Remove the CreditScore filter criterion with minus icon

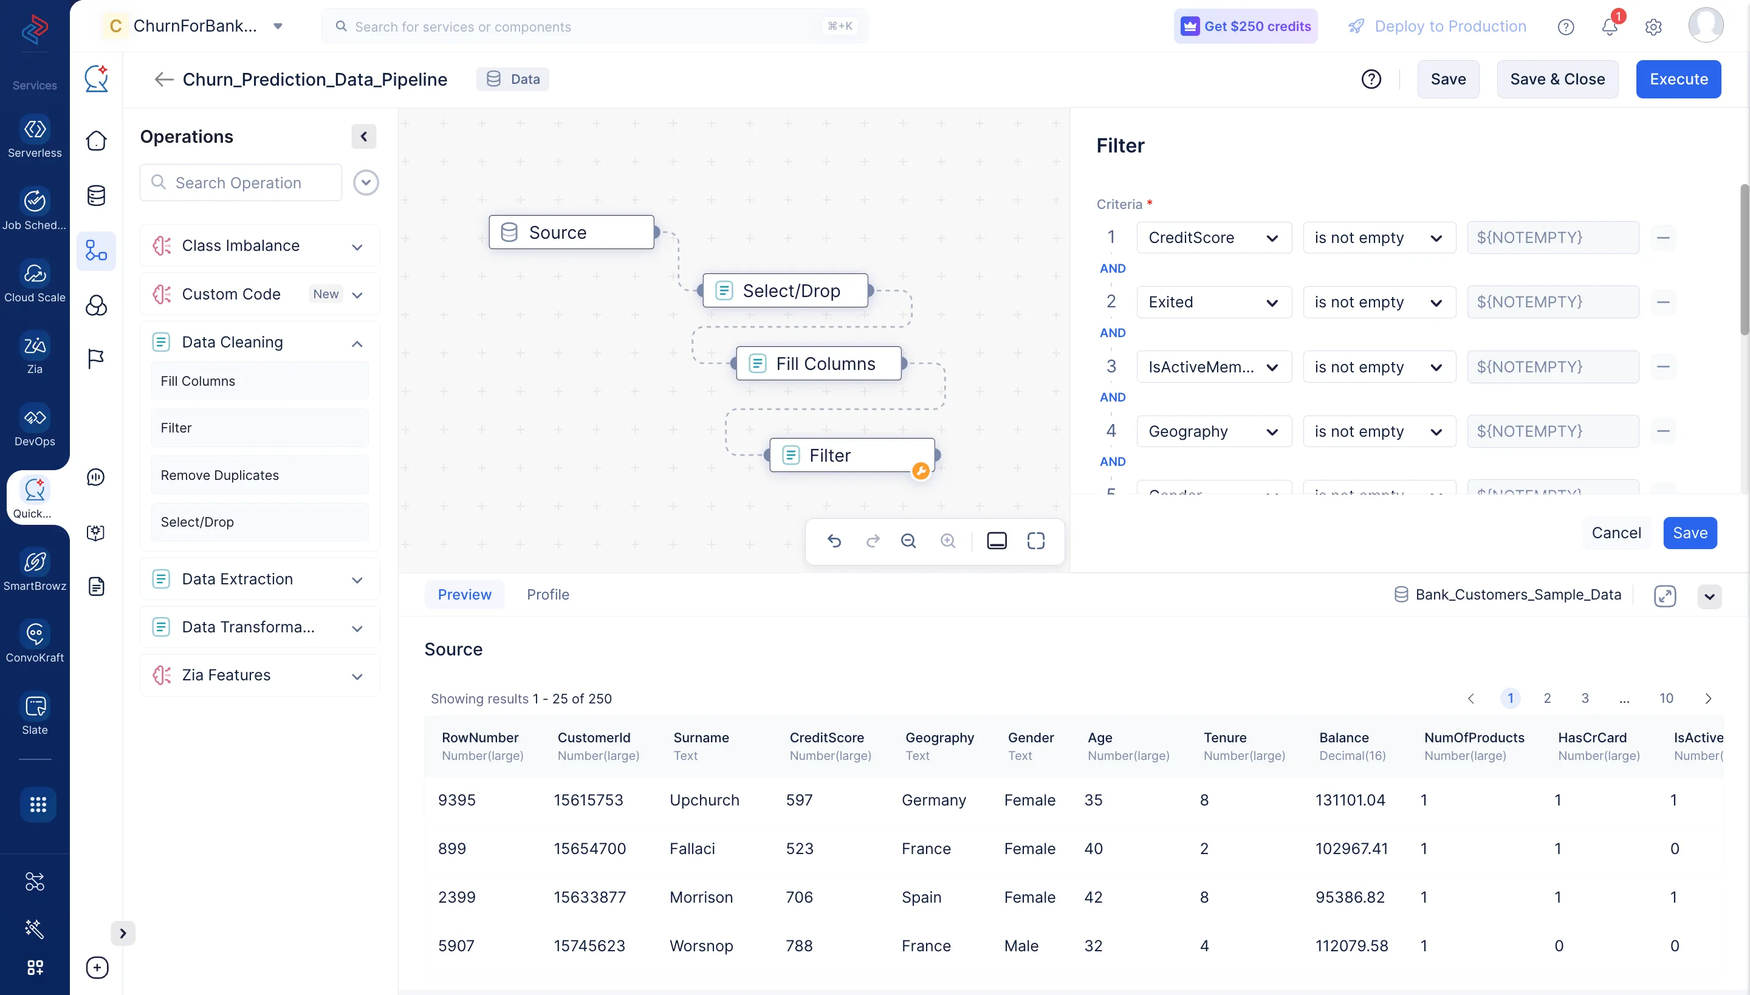(x=1664, y=237)
